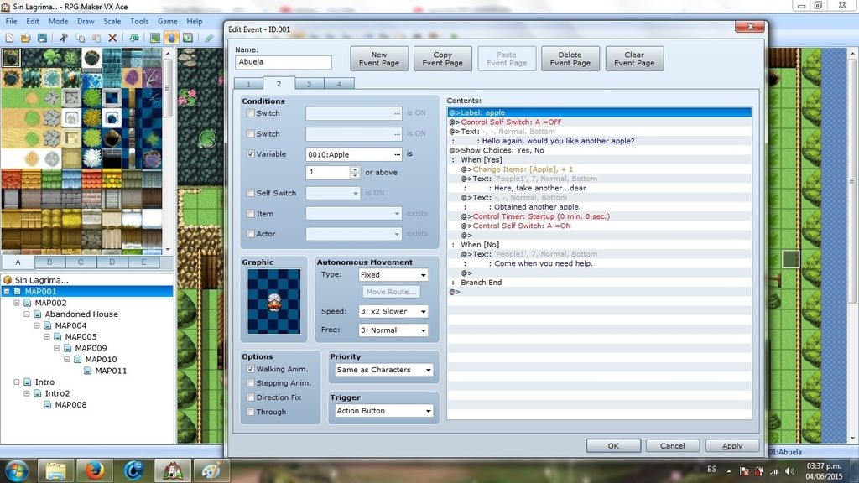Screen dimensions: 859x483
Task: Click the New Project toolbar icon
Action: (8, 38)
